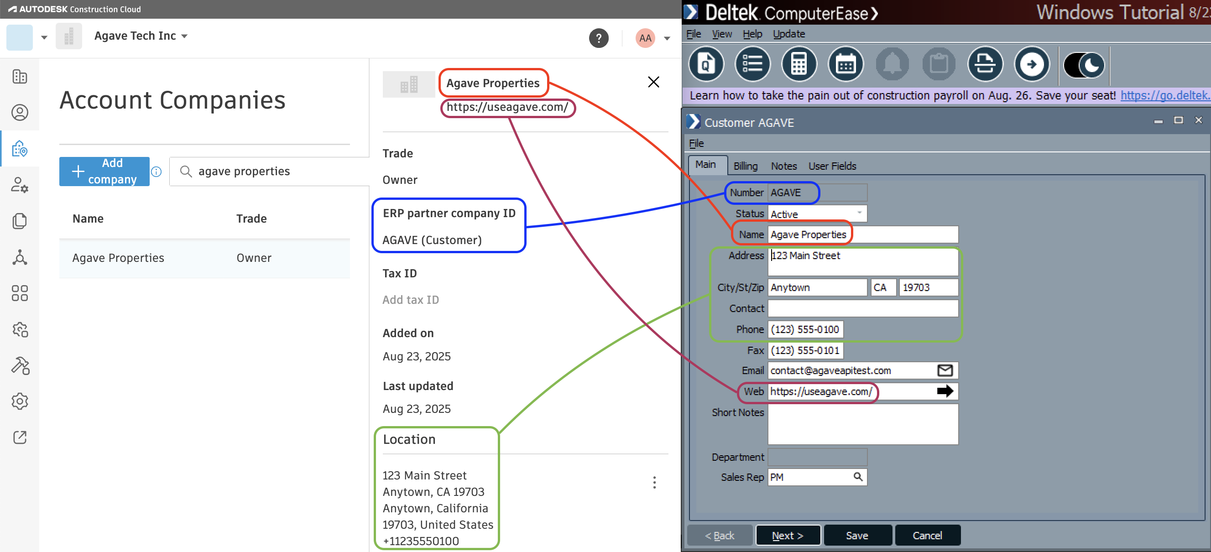The height and width of the screenshot is (552, 1211).
Task: Switch to the User Fields tab
Action: coord(832,166)
